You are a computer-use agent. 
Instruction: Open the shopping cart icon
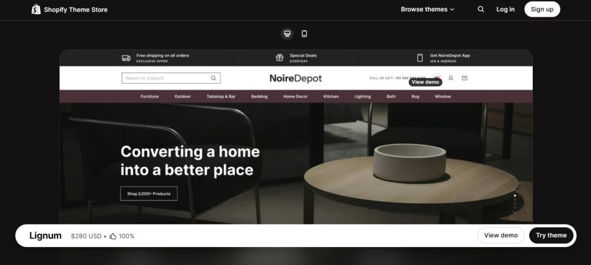tap(465, 78)
